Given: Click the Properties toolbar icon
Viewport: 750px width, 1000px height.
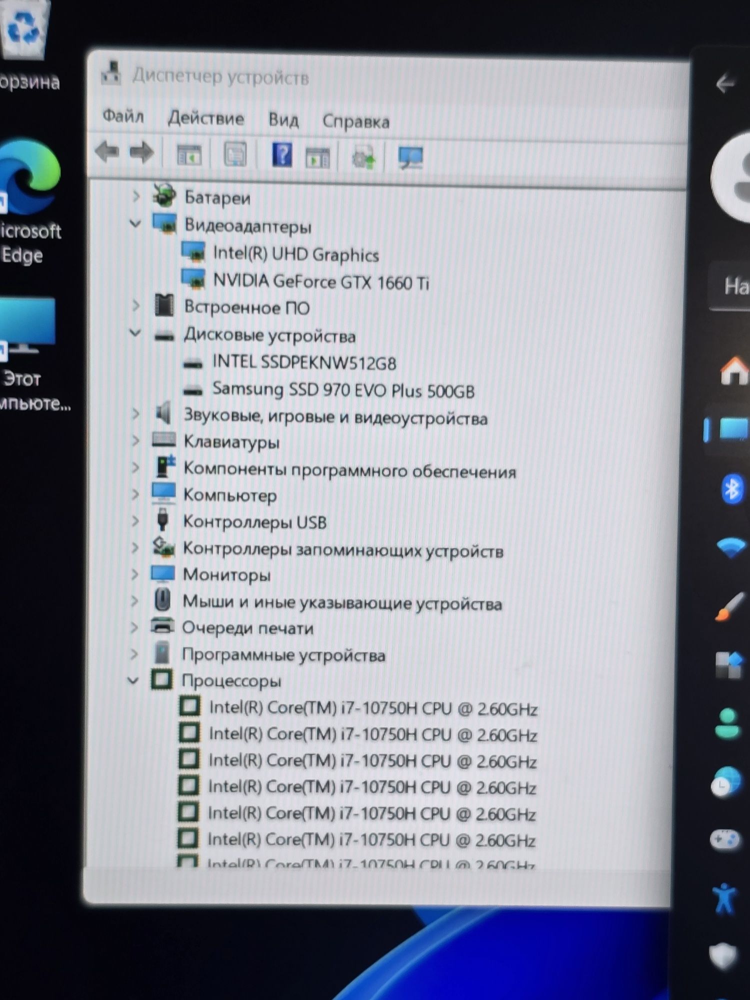Looking at the screenshot, I should pyautogui.click(x=235, y=154).
